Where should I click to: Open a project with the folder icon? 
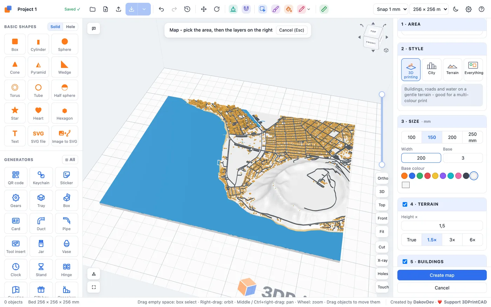[x=93, y=9]
